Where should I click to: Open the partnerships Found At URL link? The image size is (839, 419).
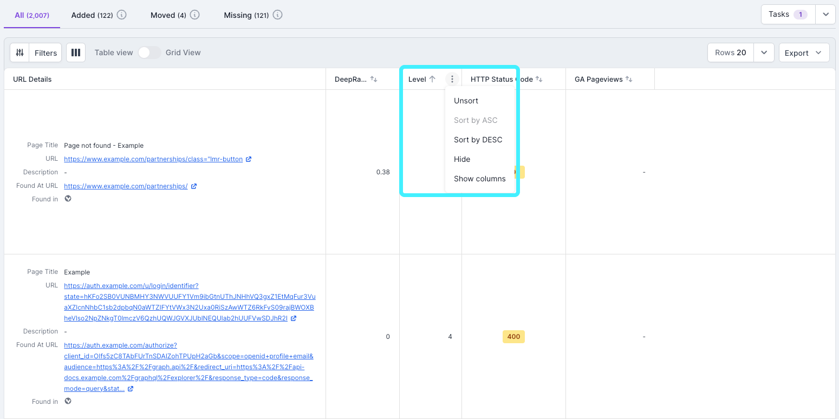coord(125,185)
